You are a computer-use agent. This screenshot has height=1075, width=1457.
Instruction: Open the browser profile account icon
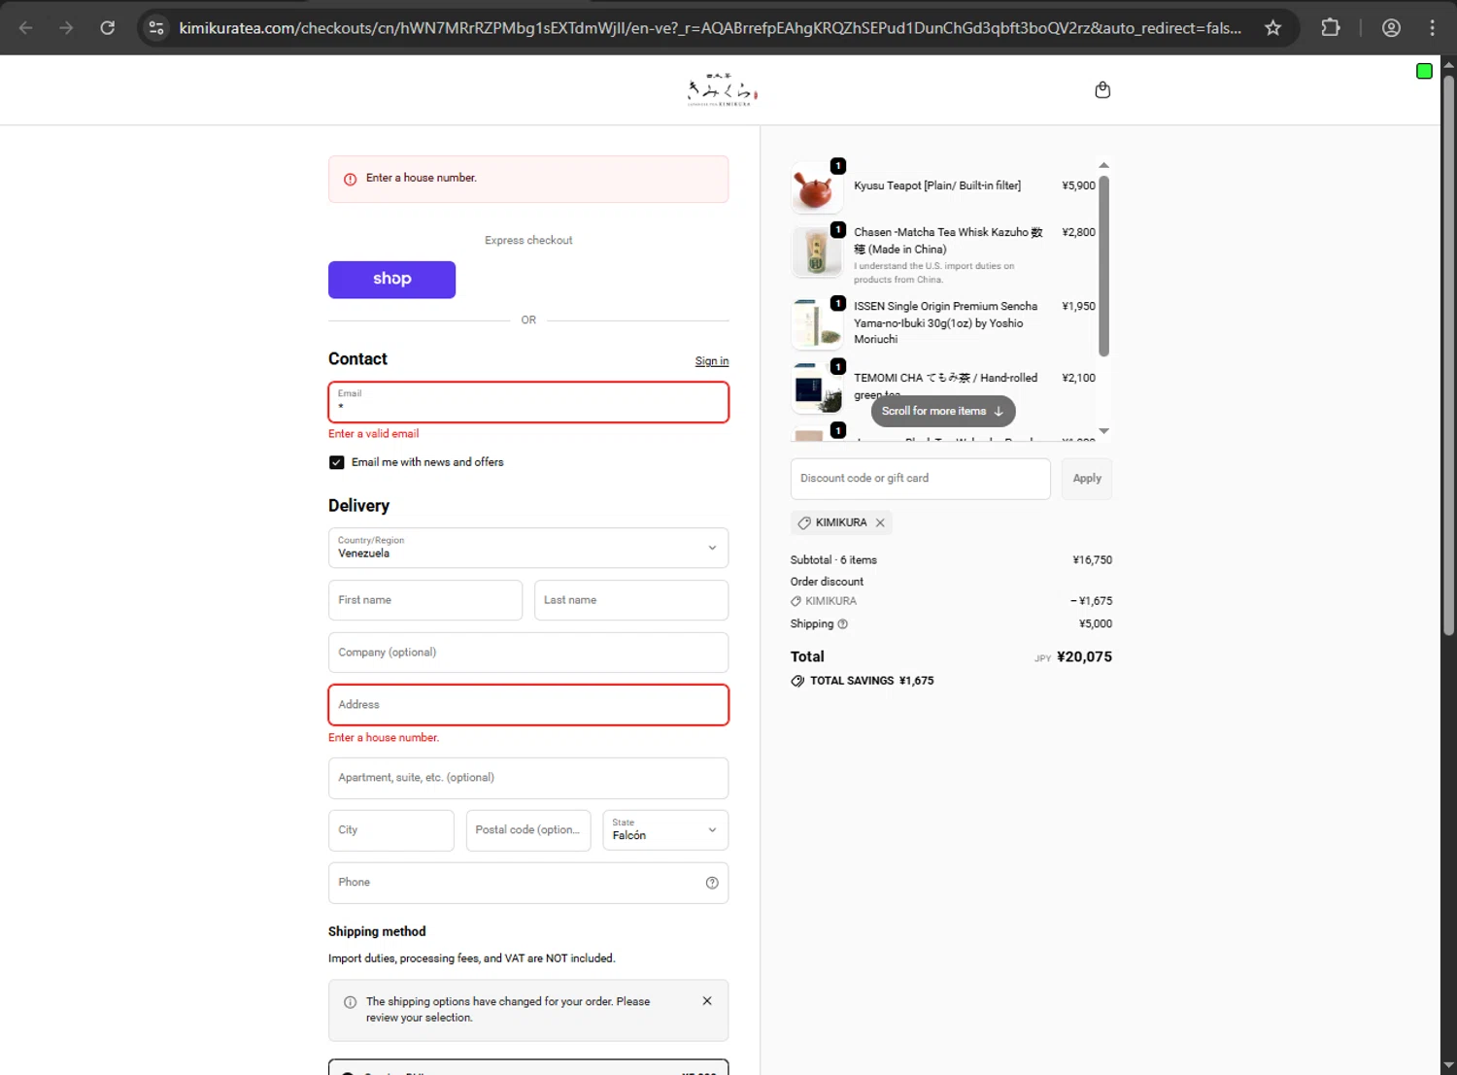tap(1391, 28)
